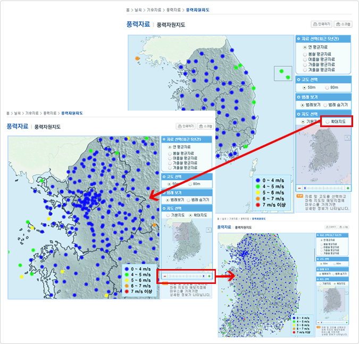Click the 스크랩 scrap icon in the top panel
Image resolution: width=359 pixels, height=344 pixels.
tap(344, 24)
